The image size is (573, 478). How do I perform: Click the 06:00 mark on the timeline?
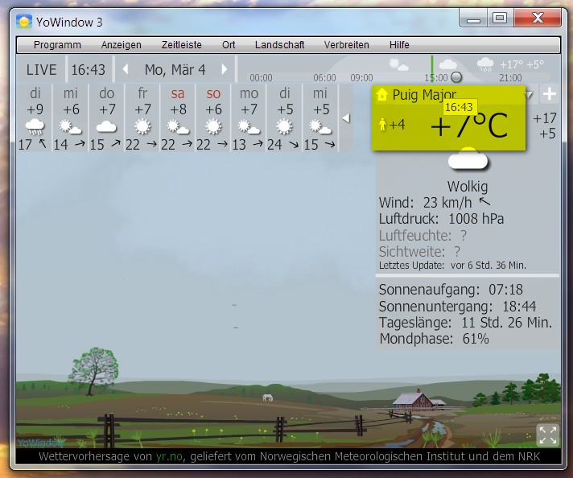pos(324,78)
